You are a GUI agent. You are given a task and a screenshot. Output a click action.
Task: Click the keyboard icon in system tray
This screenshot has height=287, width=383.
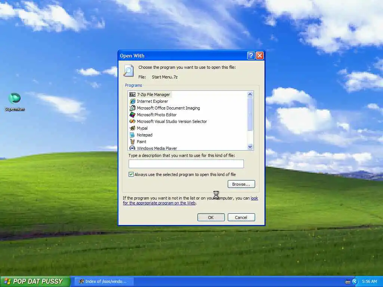tap(347, 282)
